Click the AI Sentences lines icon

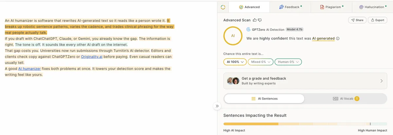coord(253,98)
